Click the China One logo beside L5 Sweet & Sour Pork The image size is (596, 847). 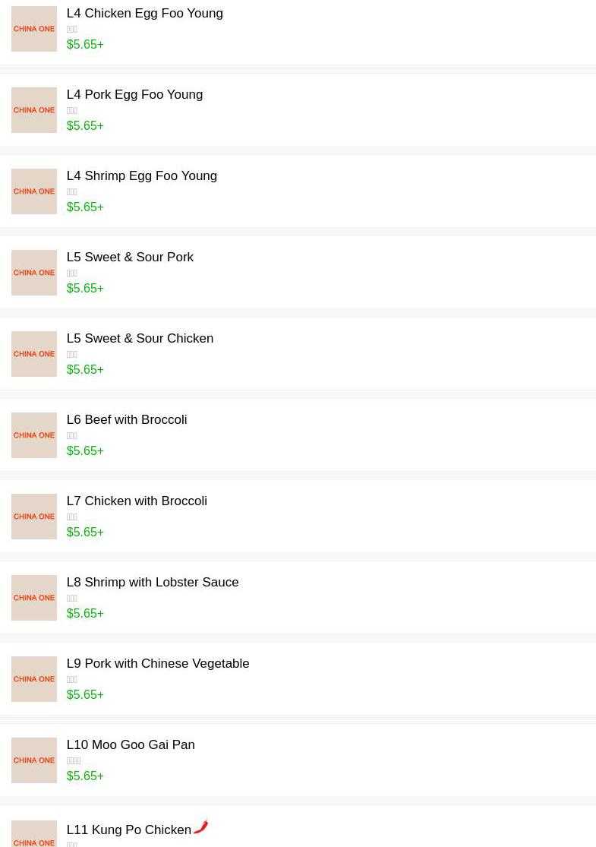(x=34, y=273)
